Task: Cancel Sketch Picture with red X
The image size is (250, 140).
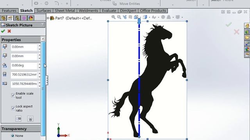Action: [x=9, y=31]
